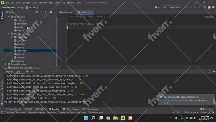The image size is (216, 122).
Task: Open Python interpreter selector in status bar
Action: tap(205, 112)
